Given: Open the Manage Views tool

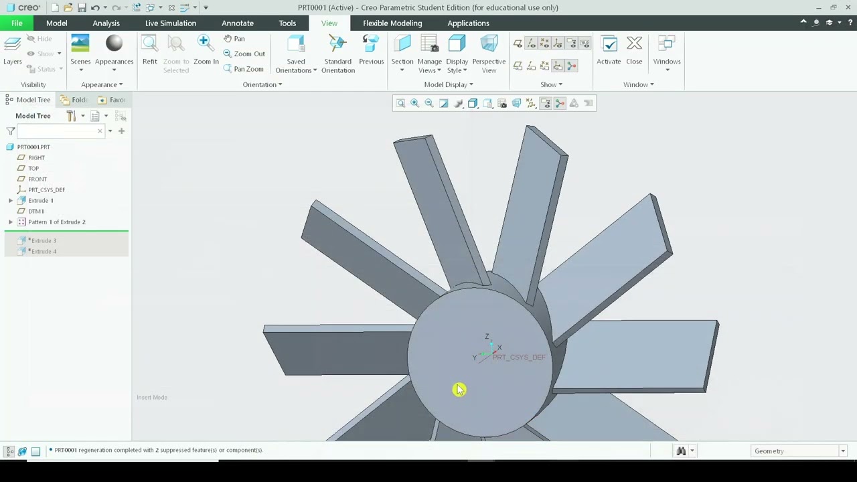Looking at the screenshot, I should coord(429,54).
